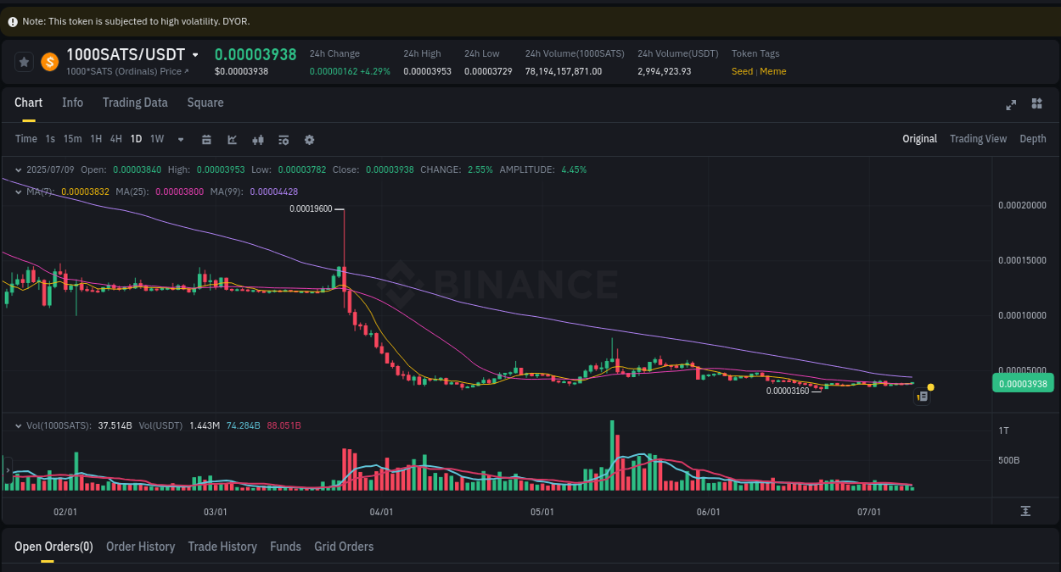Screen dimensions: 1061x572
Task: Click the current price label 0.00003938 on axis
Action: tap(1022, 383)
